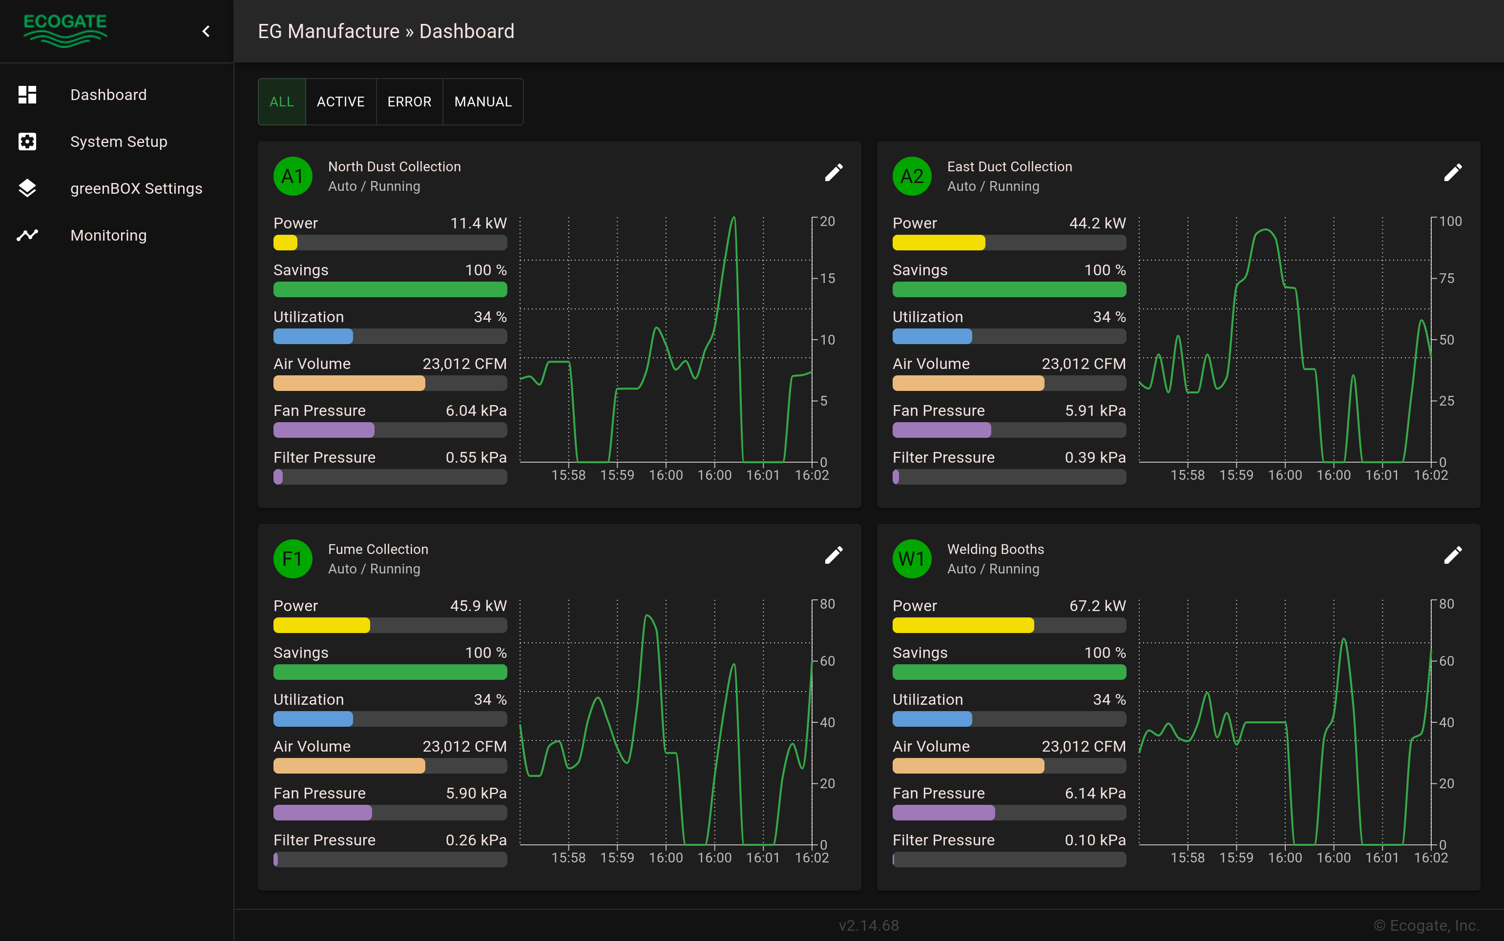Viewport: 1504px width, 941px height.
Task: Click the 0.39 kPa filter pressure value
Action: pyautogui.click(x=1095, y=457)
